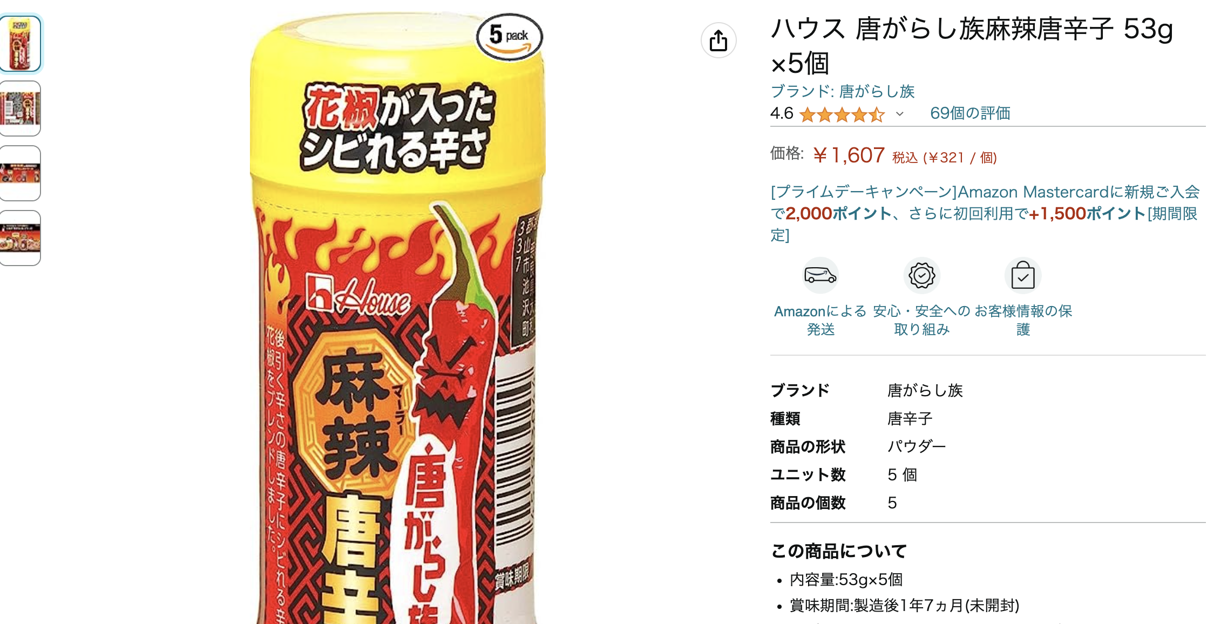Click the share icon beside product image
This screenshot has width=1207, height=624.
click(x=718, y=40)
